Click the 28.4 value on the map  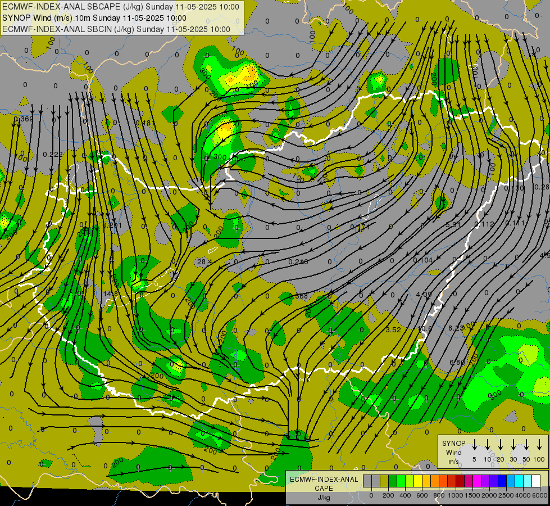click(204, 261)
